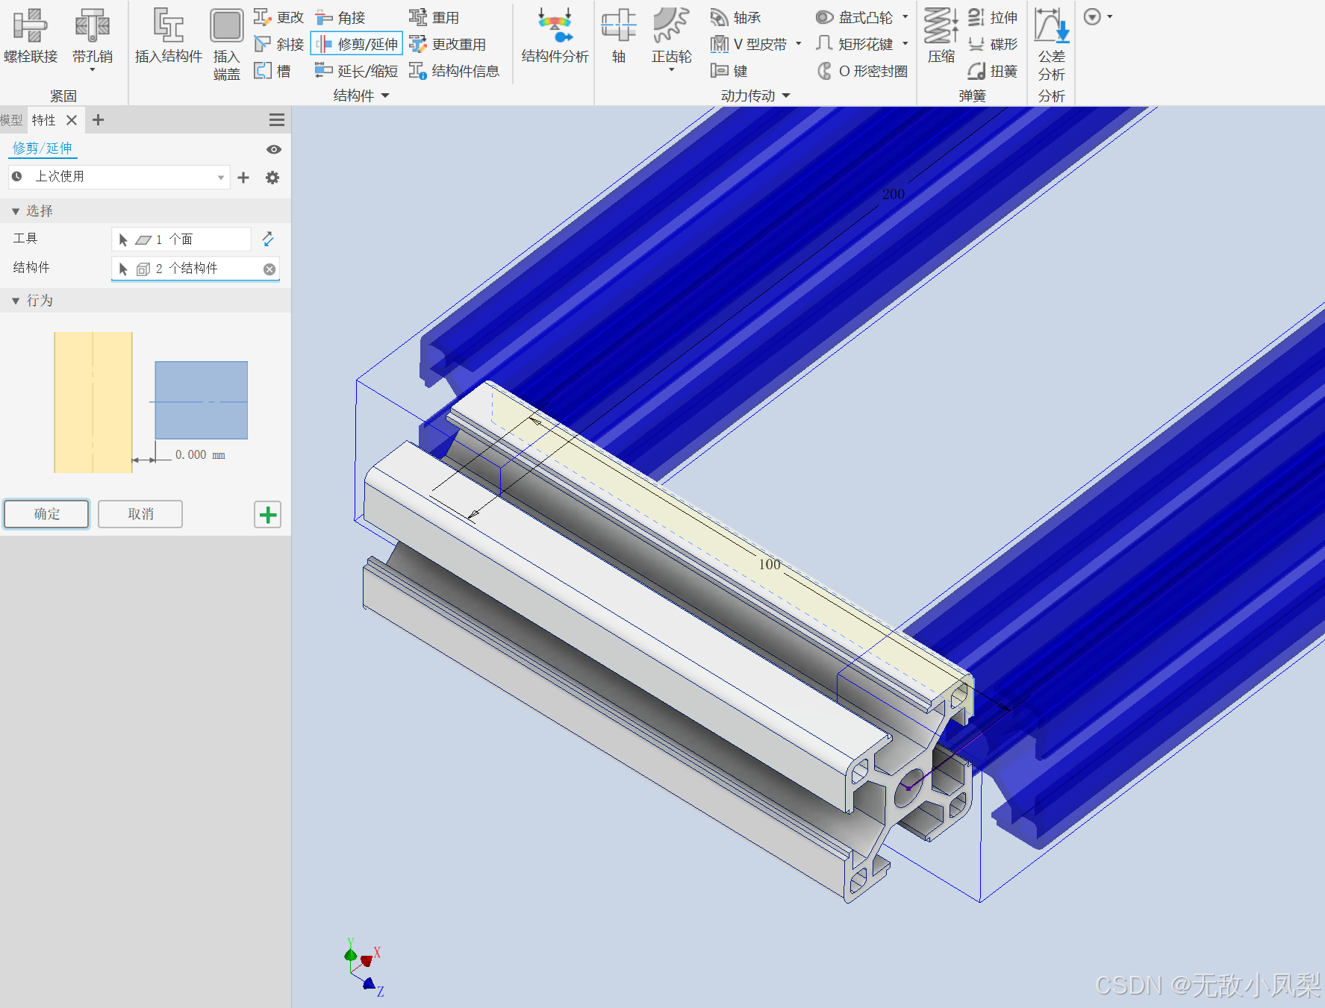Edit the 0.000 mm offset value
The width and height of the screenshot is (1325, 1008).
[x=199, y=454]
